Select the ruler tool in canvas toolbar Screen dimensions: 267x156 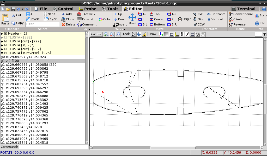(x=144, y=34)
